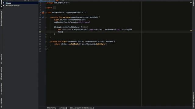
Task: Click the showSigned variable name
Action: [66, 29]
